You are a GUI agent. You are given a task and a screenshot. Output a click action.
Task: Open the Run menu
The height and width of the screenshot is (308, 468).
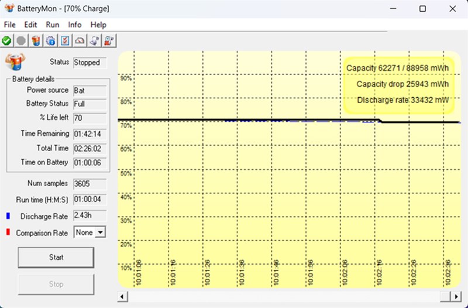(53, 25)
